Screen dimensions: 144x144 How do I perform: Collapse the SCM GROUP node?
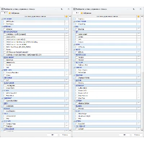[74, 85]
